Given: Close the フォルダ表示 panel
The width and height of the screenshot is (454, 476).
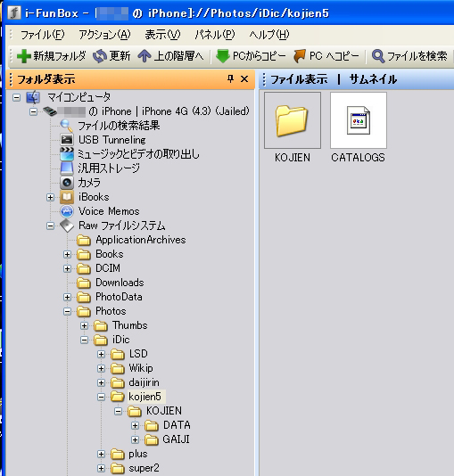Looking at the screenshot, I should pos(244,79).
